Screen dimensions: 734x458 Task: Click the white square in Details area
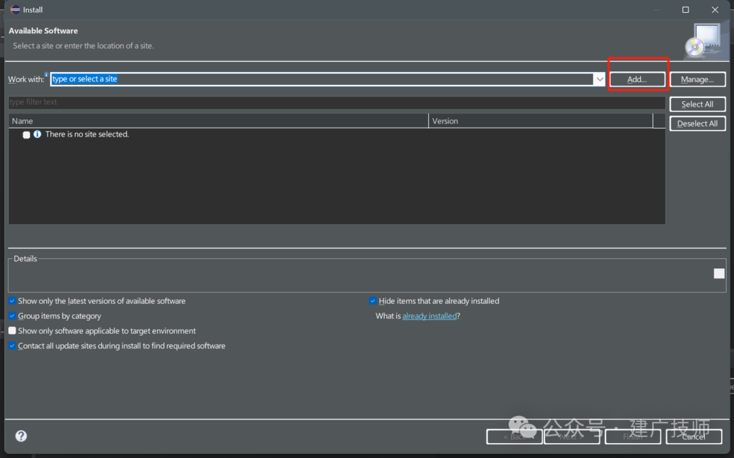[719, 274]
